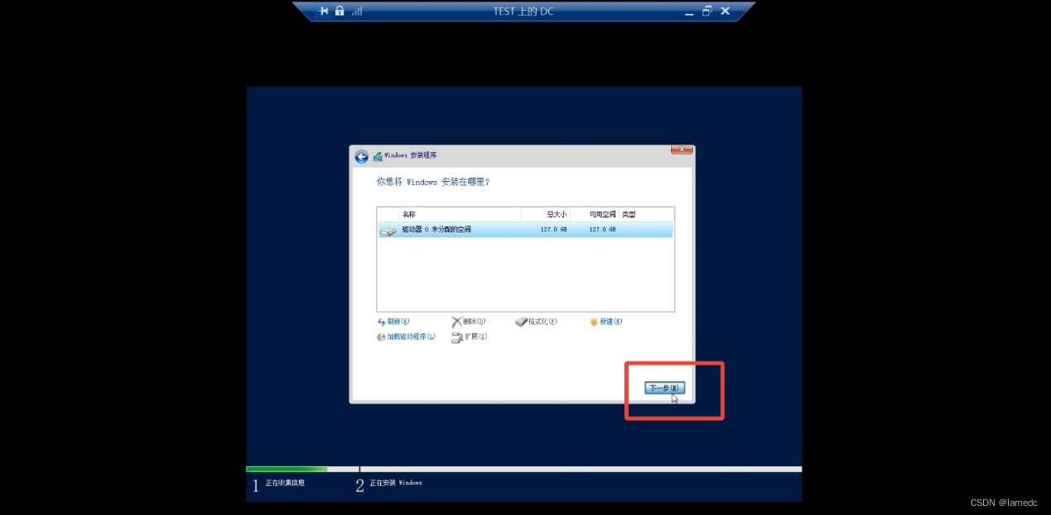This screenshot has width=1051, height=515.
Task: Click the Extend (扩展) option
Action: click(469, 336)
